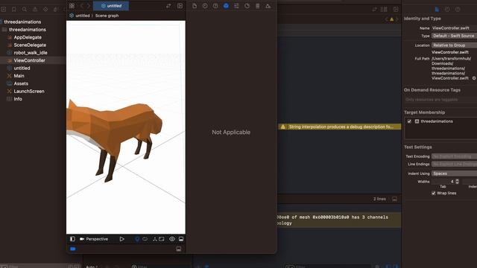
Task: Toggle the scene graph sidebar icon left of Perspective
Action: click(72, 239)
